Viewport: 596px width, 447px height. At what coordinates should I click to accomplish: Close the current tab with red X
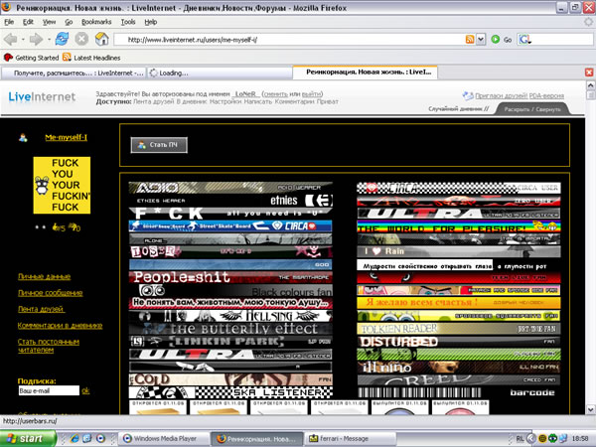pos(589,73)
